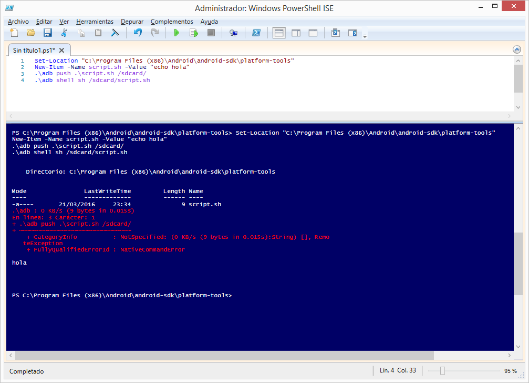Save the script with the Save icon
Image resolution: width=529 pixels, height=383 pixels.
[48, 32]
